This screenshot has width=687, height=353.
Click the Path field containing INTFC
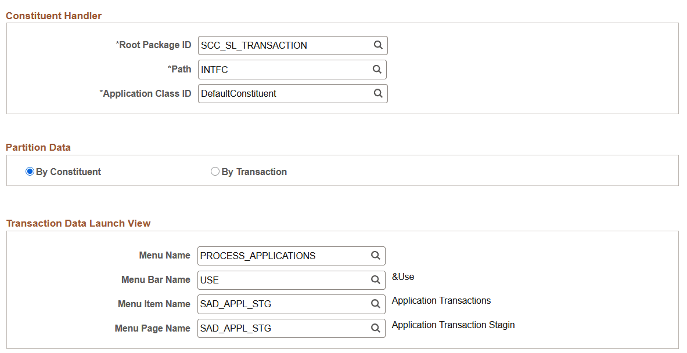pos(279,69)
